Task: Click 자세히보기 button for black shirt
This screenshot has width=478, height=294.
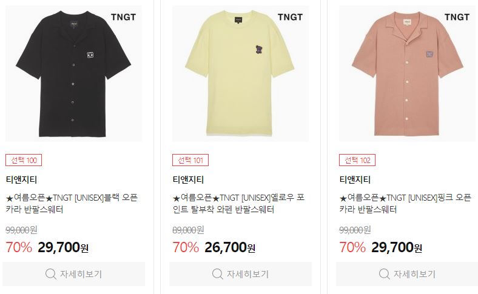Action: 74,274
